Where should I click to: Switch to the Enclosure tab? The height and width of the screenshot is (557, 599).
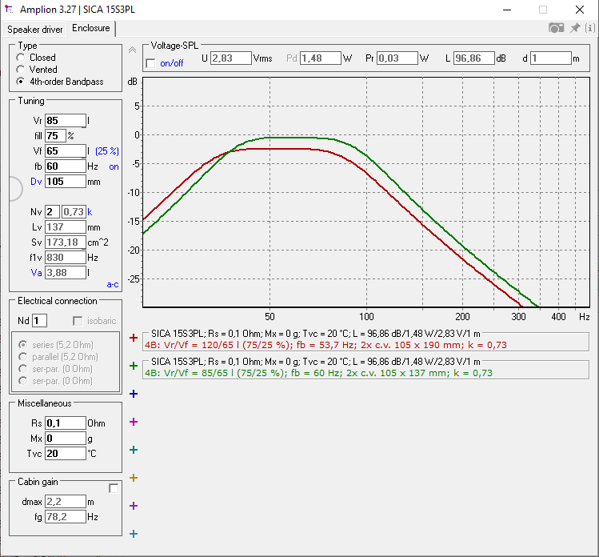(x=91, y=28)
